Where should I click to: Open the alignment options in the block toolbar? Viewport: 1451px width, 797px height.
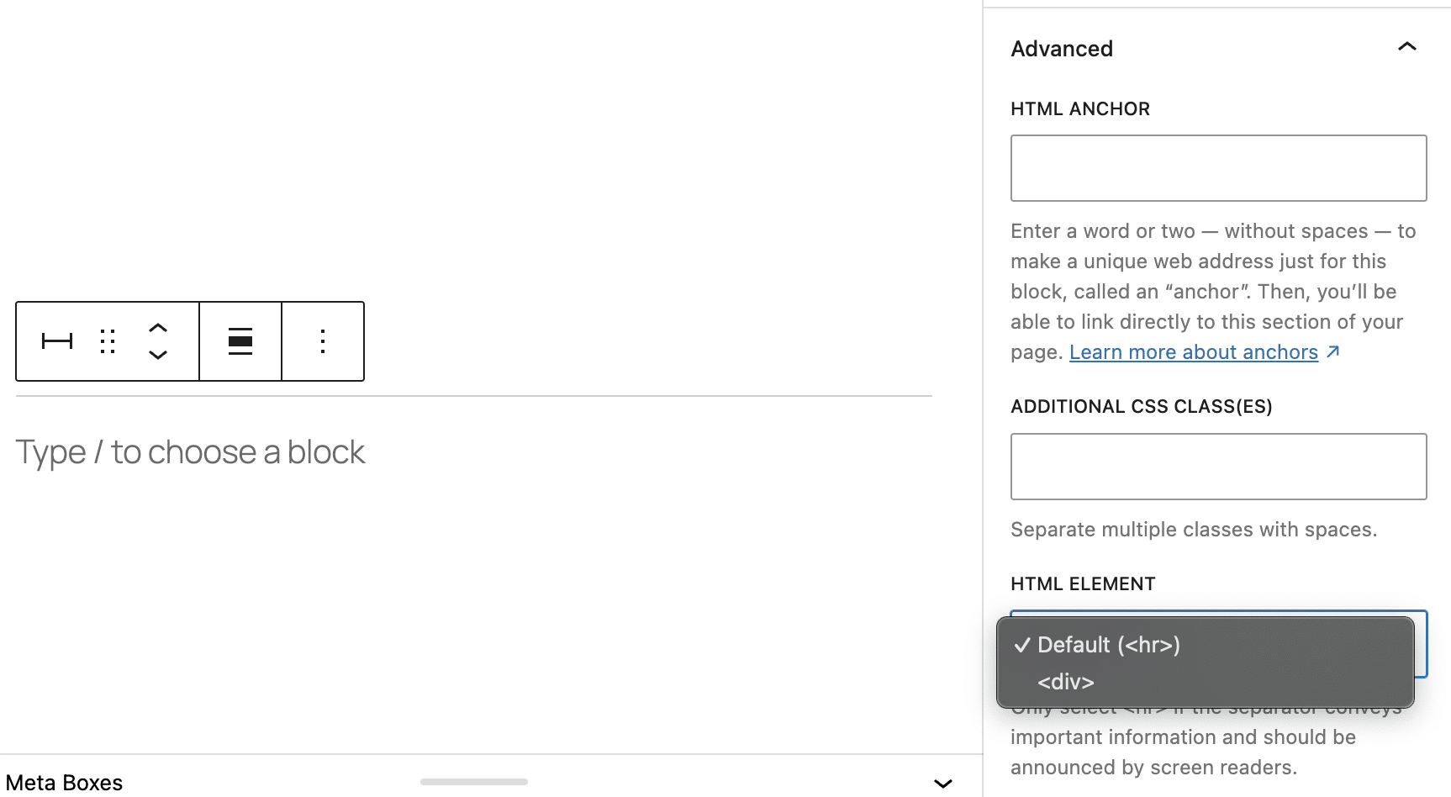pos(240,341)
